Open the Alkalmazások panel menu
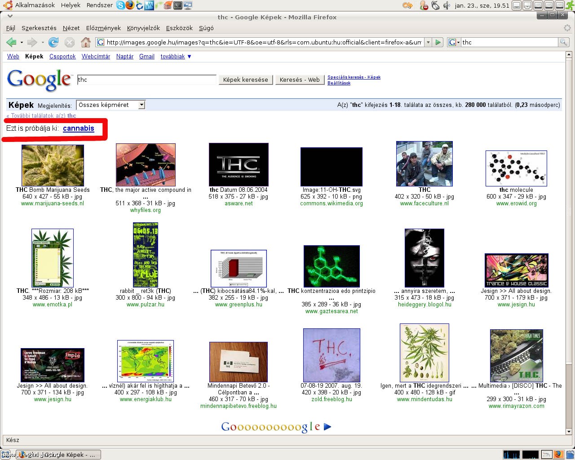575x460 pixels. (35, 5)
